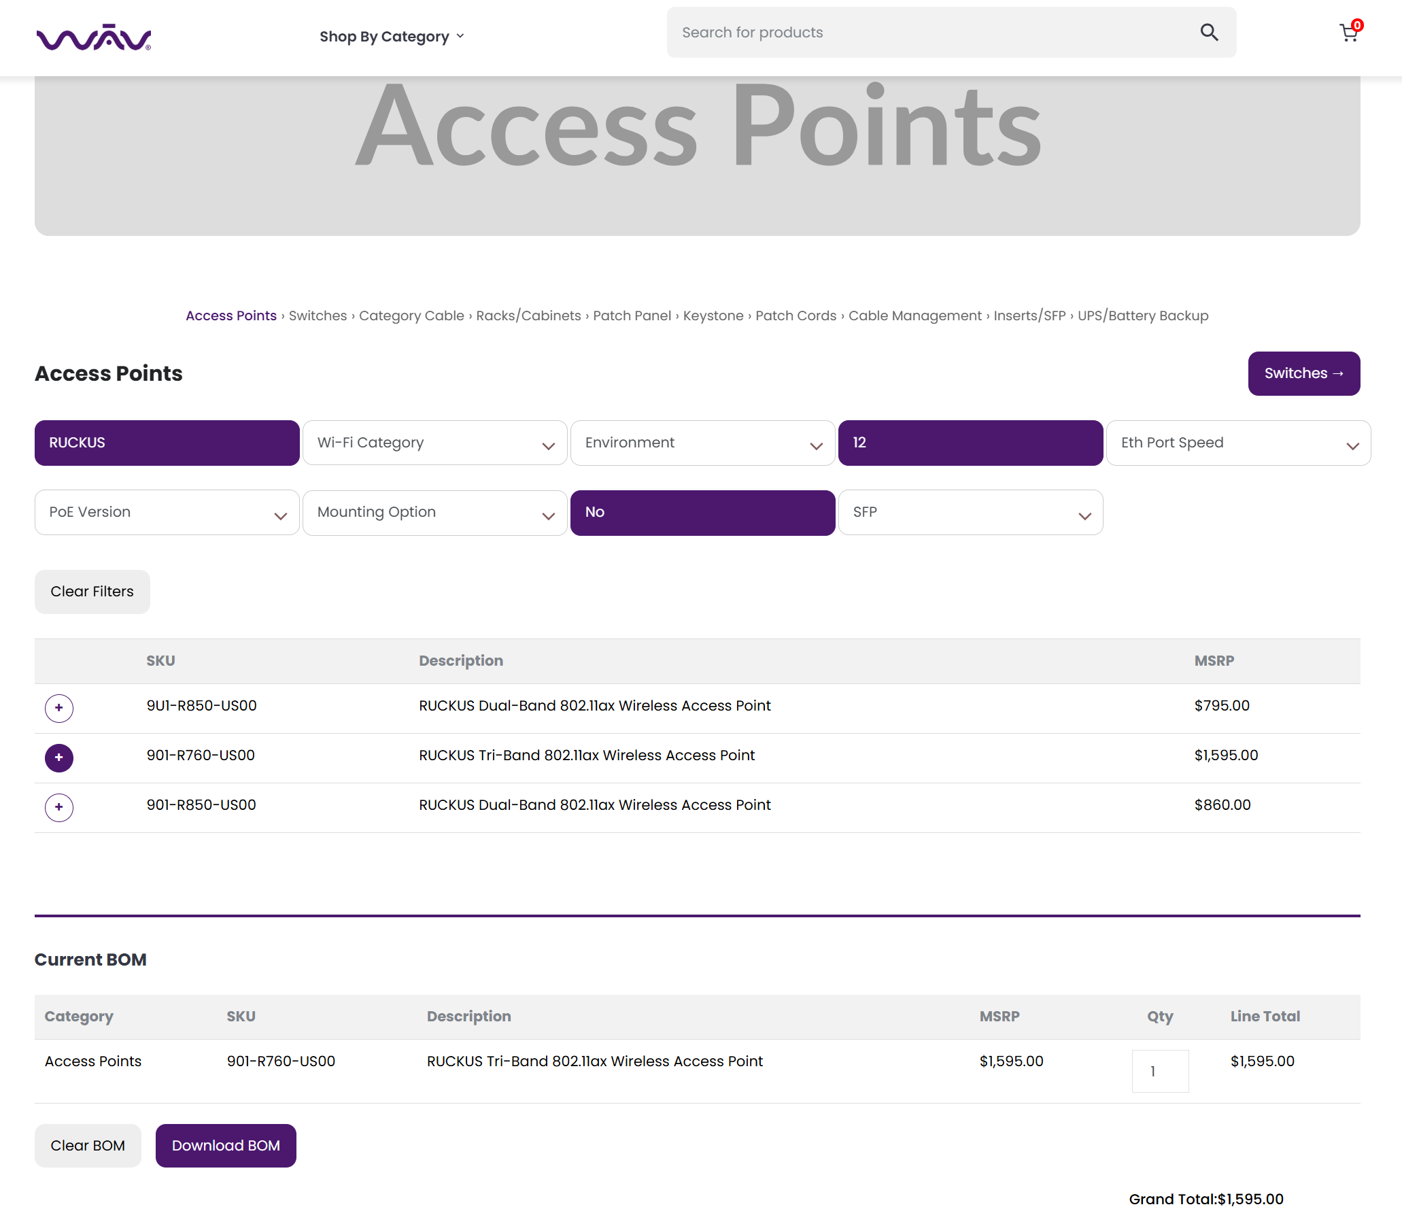Open Cable Management breadcrumb link
The width and height of the screenshot is (1402, 1226).
914,316
